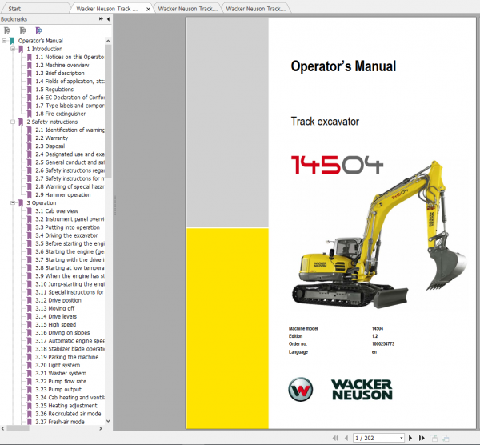
Task: Jump to the last page
Action: click(422, 438)
